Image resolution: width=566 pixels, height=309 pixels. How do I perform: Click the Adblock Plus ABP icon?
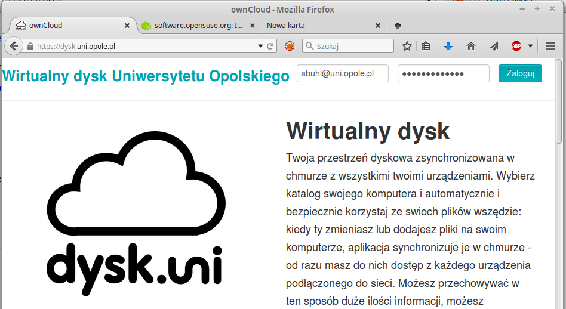(x=516, y=46)
